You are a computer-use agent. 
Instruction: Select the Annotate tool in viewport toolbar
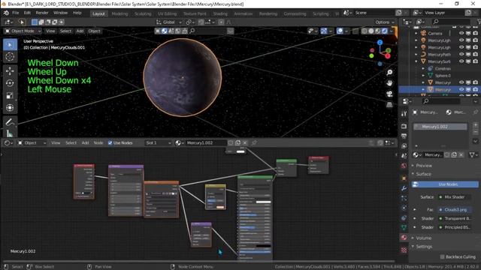(10, 122)
